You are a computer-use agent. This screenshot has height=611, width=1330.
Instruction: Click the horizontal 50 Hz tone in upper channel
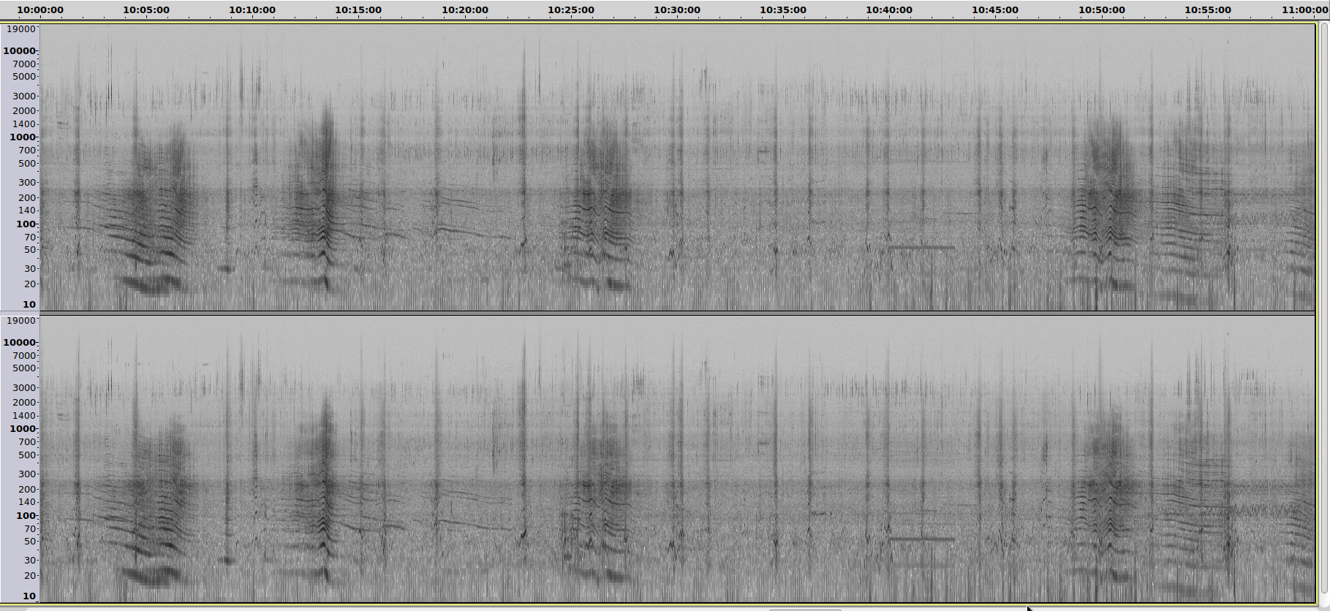point(921,248)
